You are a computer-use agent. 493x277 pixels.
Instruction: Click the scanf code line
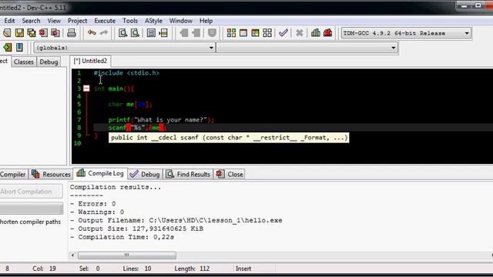[x=137, y=128]
